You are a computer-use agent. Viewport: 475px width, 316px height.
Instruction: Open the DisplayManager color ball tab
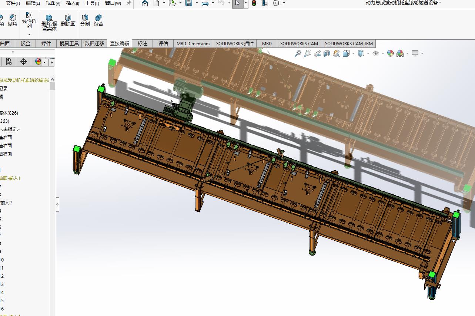coord(38,62)
